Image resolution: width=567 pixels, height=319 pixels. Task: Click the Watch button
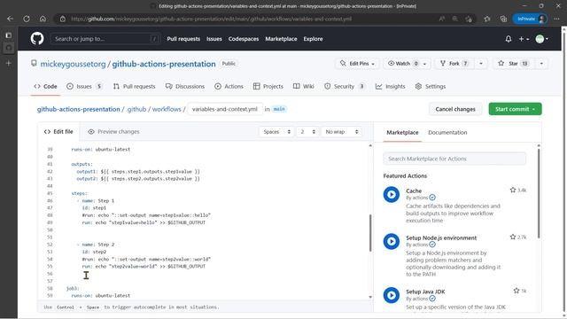point(402,63)
